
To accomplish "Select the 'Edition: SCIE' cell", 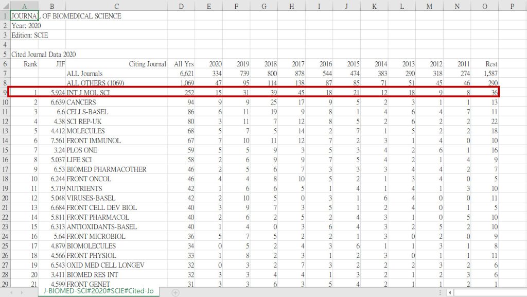I will 24,35.
